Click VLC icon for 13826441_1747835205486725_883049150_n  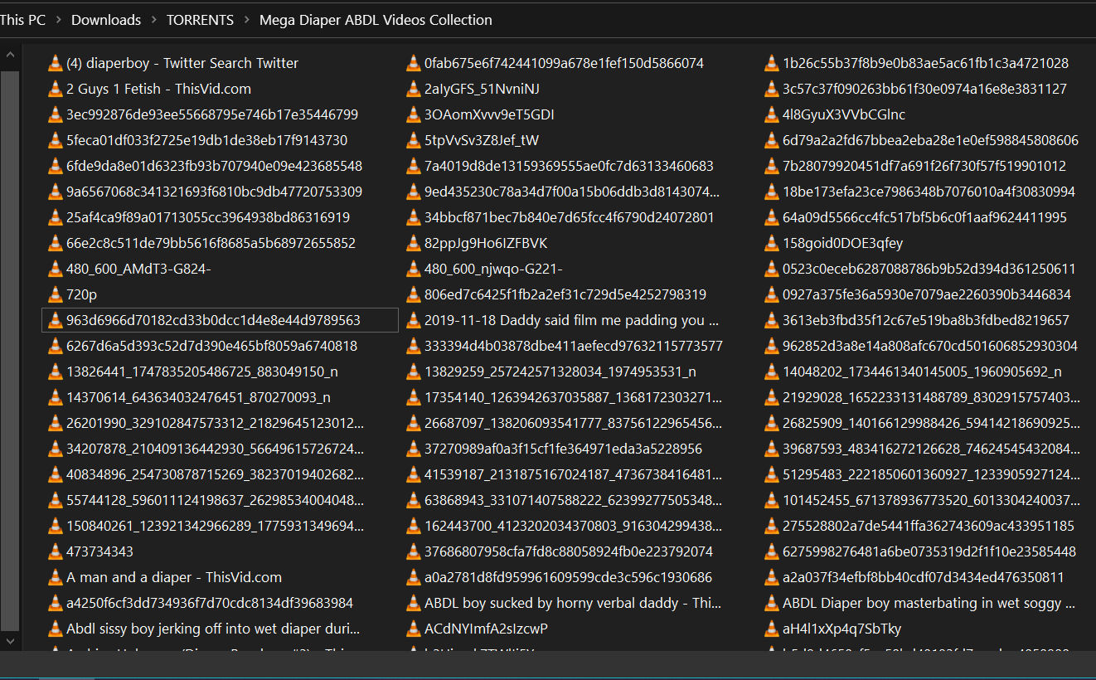point(56,372)
